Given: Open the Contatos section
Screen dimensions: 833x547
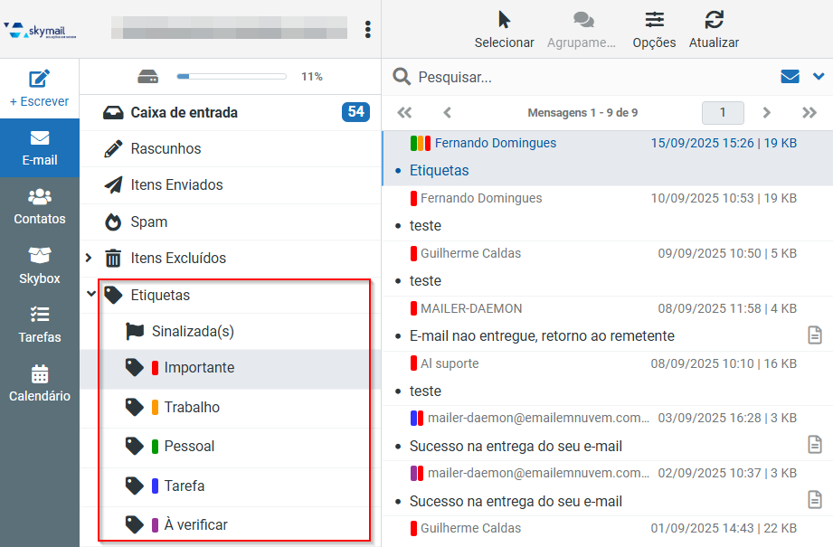Looking at the screenshot, I should [x=39, y=206].
